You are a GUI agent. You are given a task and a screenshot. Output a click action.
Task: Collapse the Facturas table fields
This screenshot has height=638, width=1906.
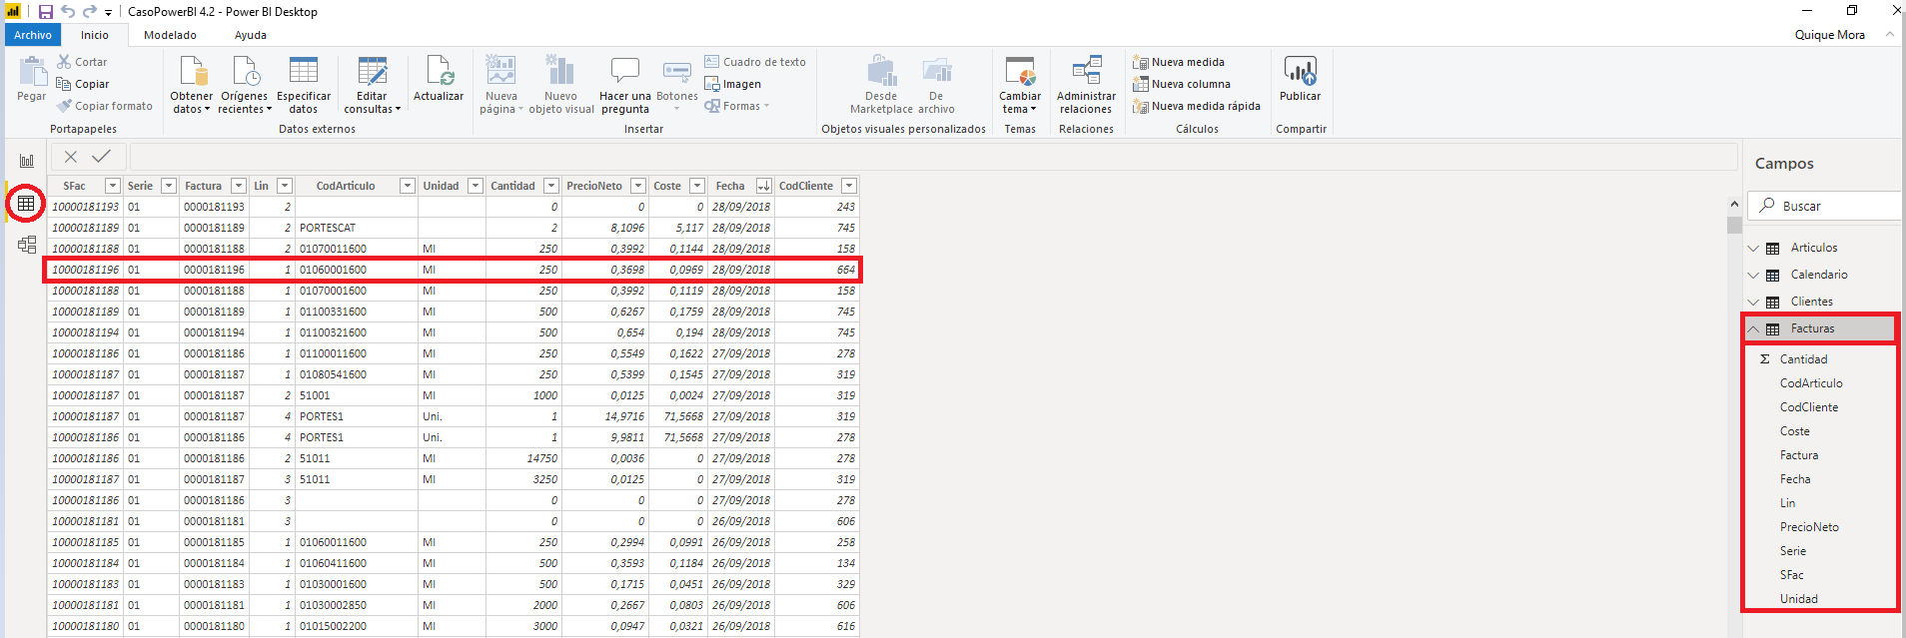point(1753,328)
